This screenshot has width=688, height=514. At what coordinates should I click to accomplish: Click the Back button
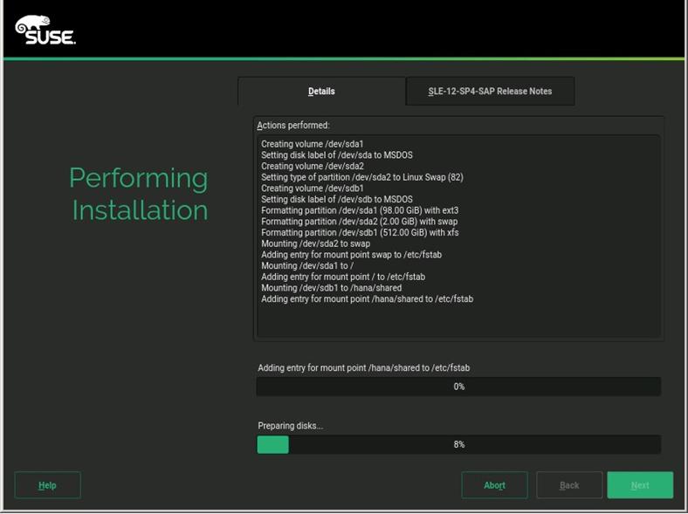569,485
